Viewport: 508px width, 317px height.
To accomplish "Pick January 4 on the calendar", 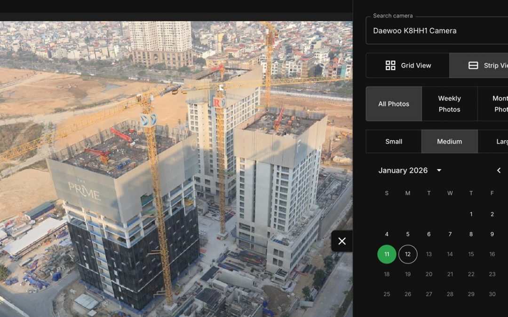I will point(387,234).
